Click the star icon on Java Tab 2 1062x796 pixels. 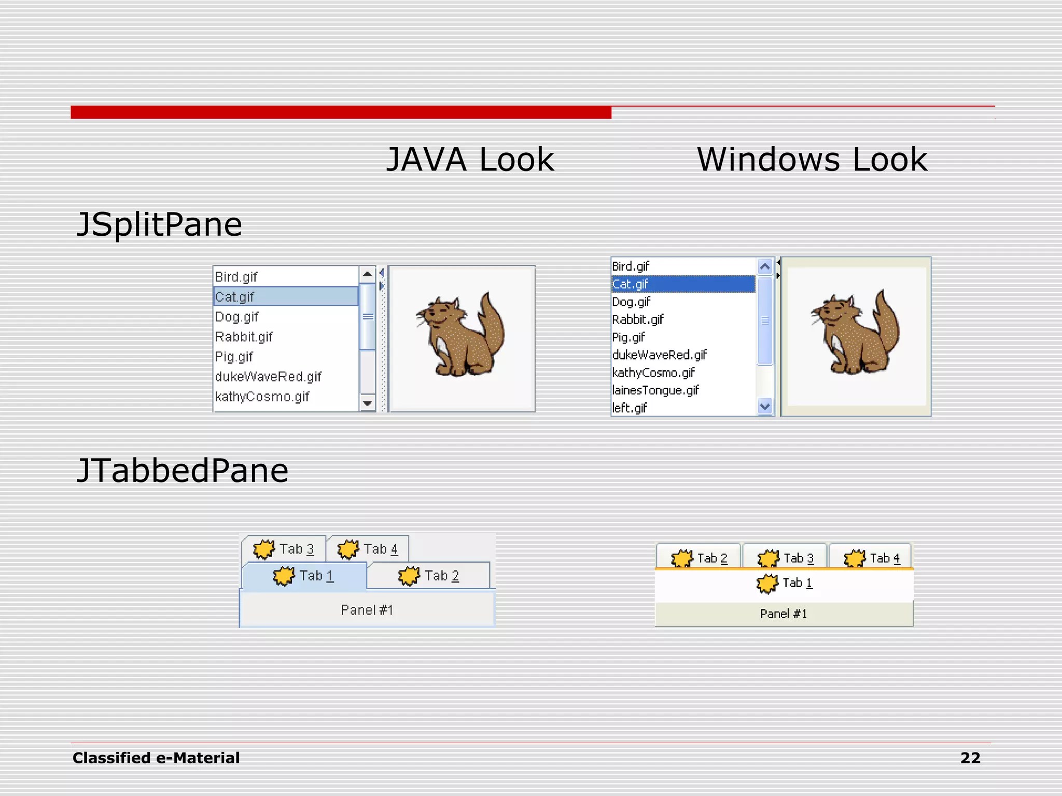[x=409, y=576]
